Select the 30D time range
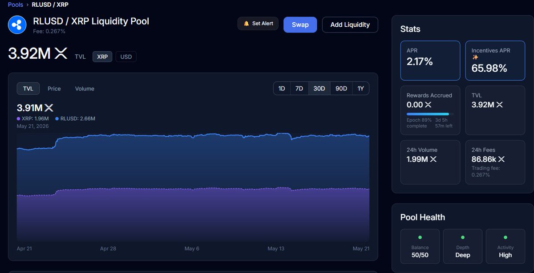 click(x=319, y=89)
